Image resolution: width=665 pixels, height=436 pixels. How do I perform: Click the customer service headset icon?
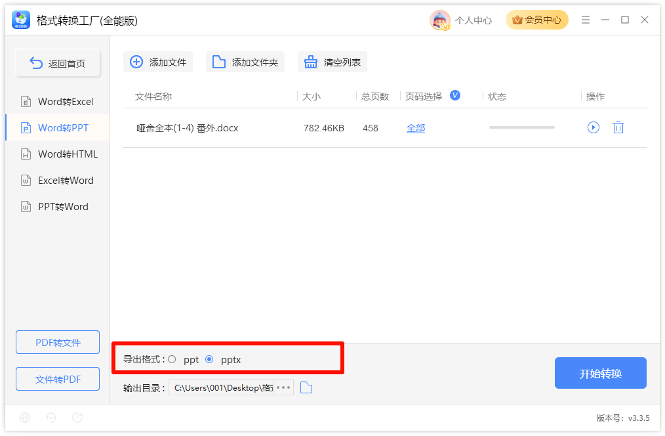pos(51,418)
